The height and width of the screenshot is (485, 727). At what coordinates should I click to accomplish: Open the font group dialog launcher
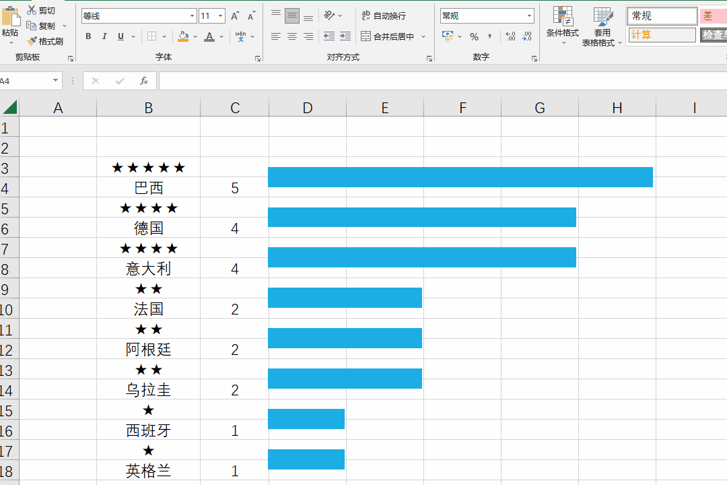258,59
